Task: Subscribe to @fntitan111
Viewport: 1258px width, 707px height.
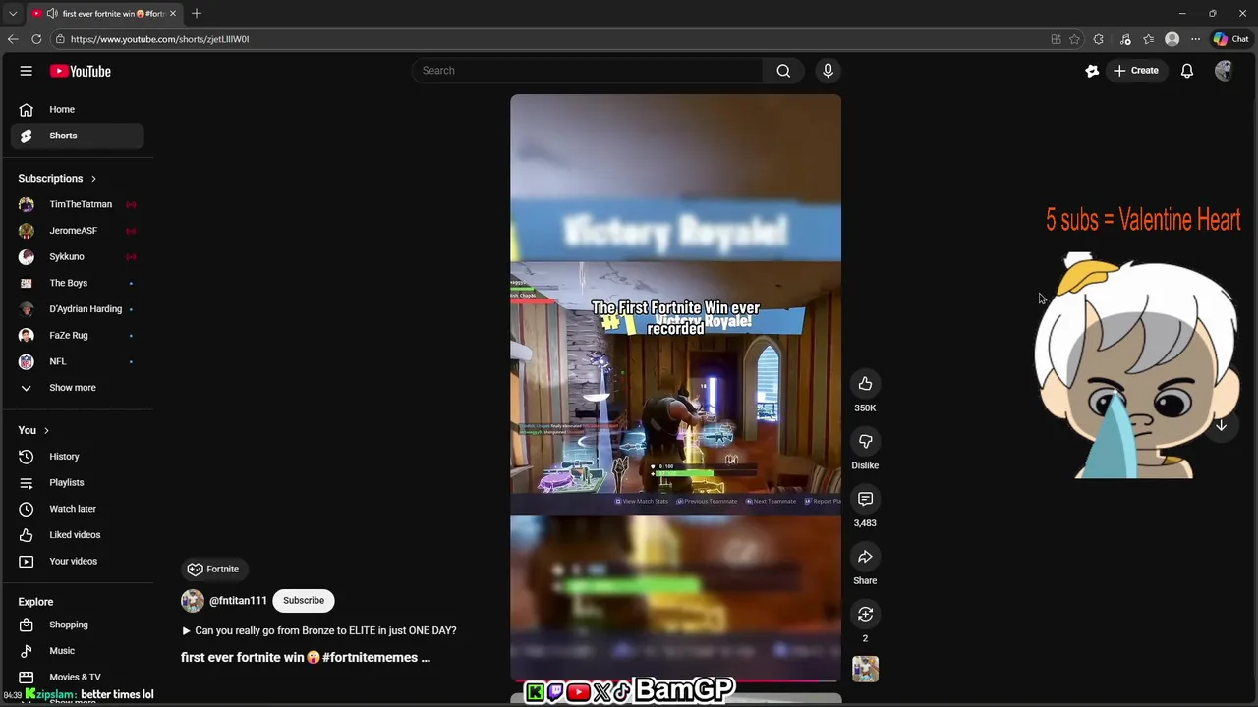Action: click(304, 601)
